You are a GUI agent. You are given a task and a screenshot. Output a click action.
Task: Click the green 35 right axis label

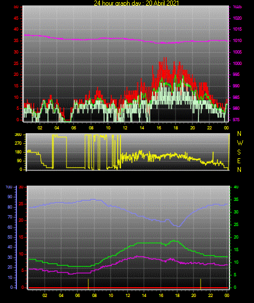236,199
